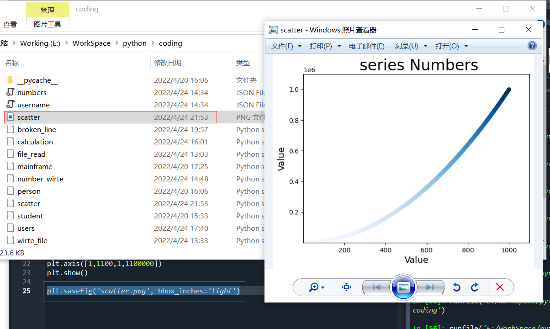Click Working (E:) in the address bar
Viewport: 550px width, 329px height.
coord(40,43)
